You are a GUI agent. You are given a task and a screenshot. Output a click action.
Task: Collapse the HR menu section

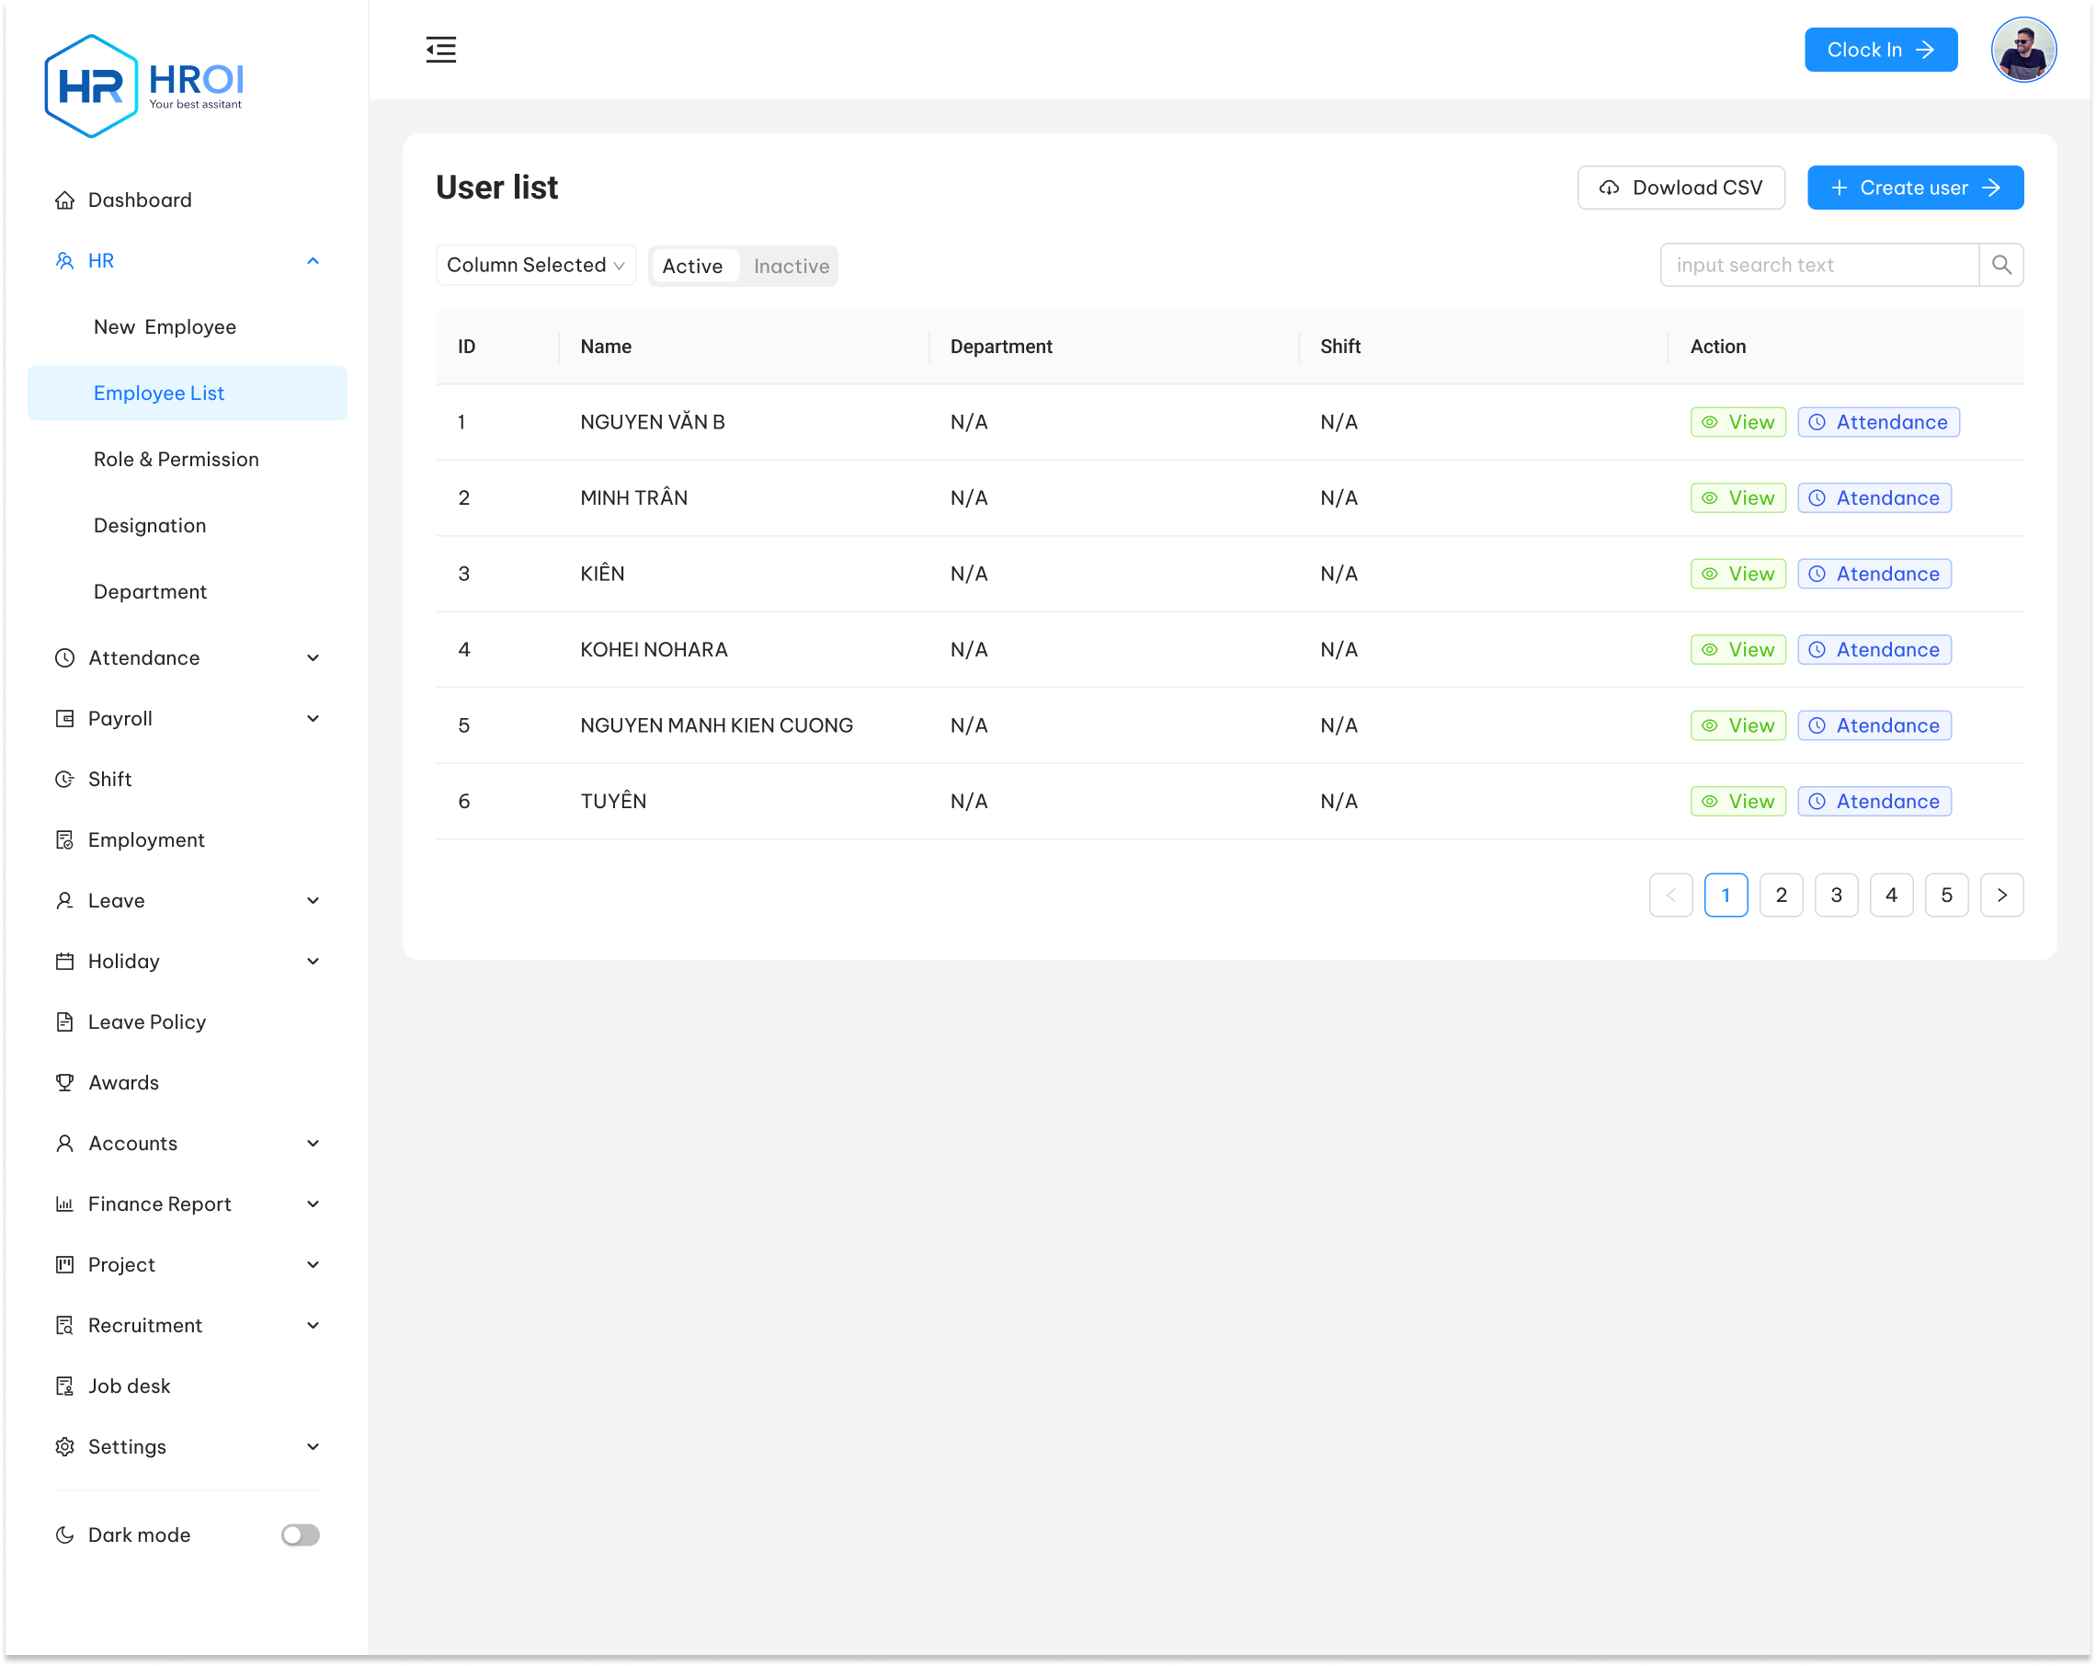click(313, 260)
